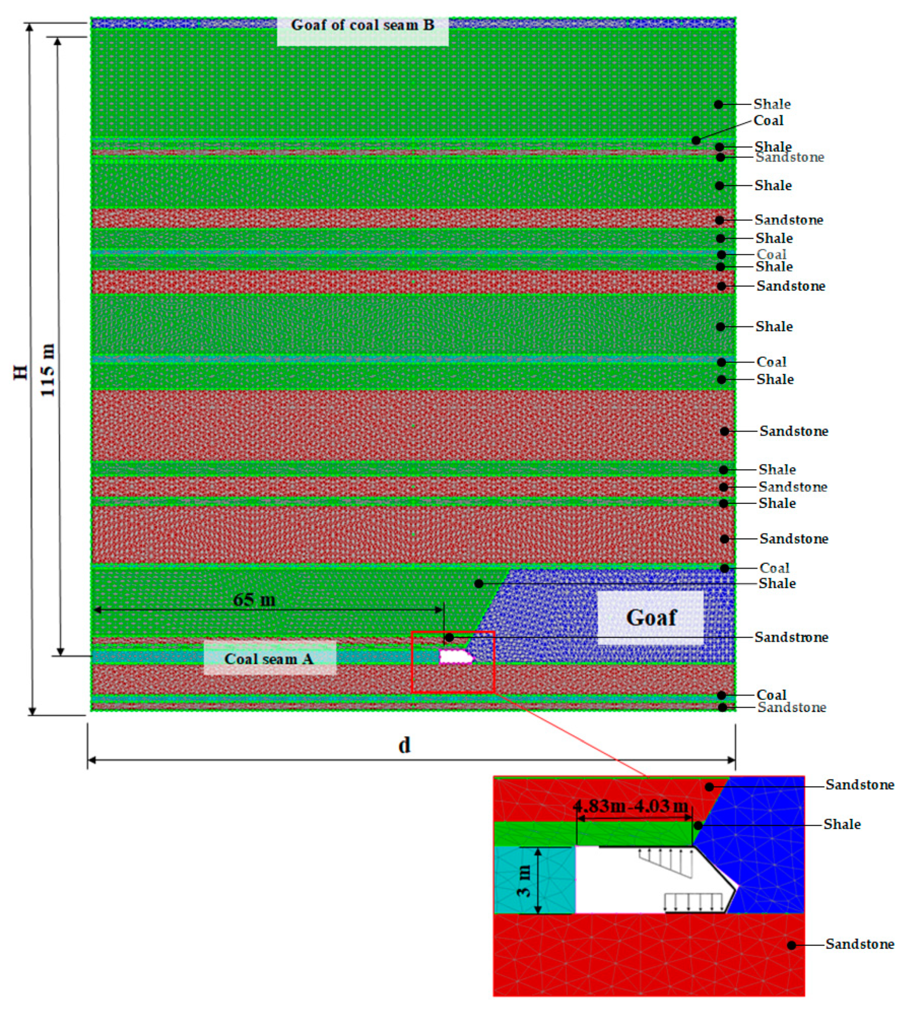The image size is (909, 1011).
Task: Click the white roadway opening in main model
Action: point(455,657)
